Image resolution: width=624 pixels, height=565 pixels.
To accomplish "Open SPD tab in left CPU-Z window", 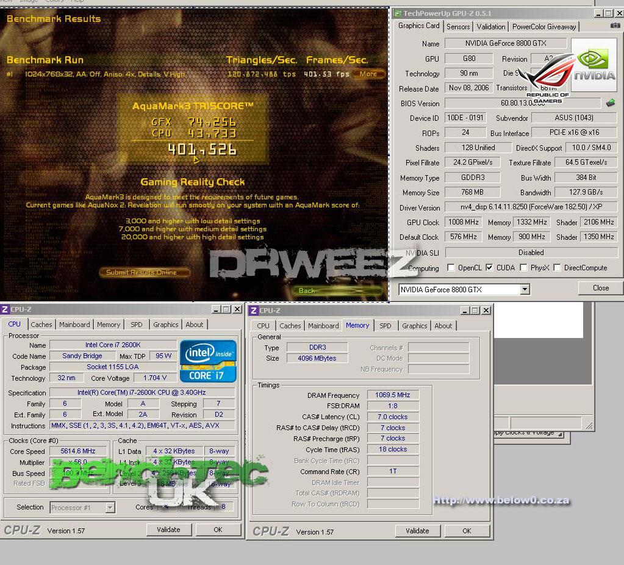I will click(137, 325).
